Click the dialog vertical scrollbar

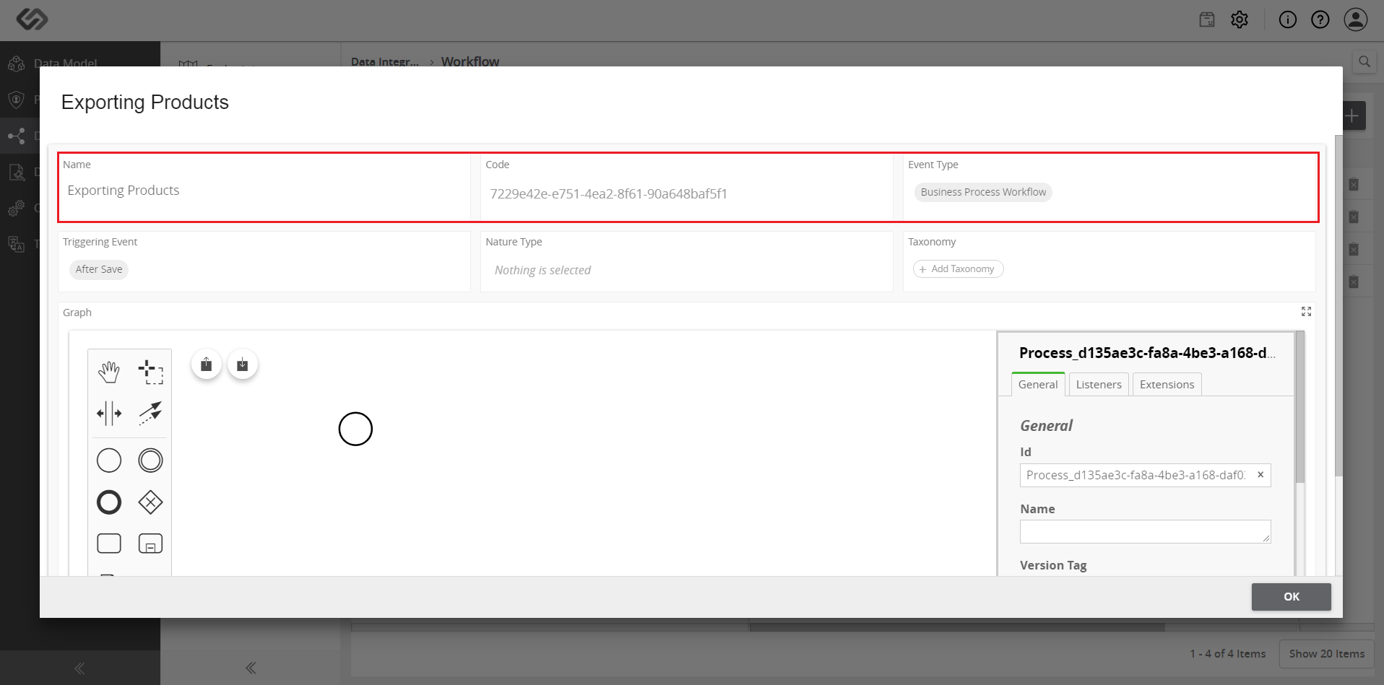[x=1338, y=306]
